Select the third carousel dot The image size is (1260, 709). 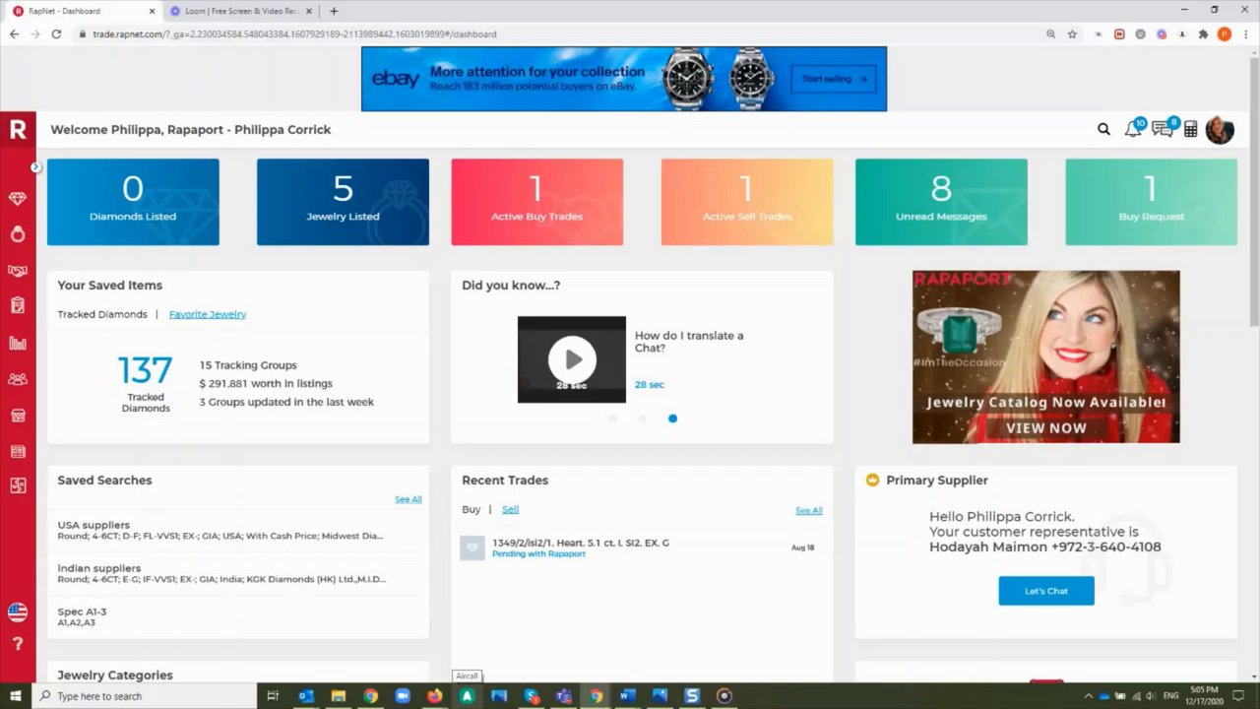pos(672,419)
